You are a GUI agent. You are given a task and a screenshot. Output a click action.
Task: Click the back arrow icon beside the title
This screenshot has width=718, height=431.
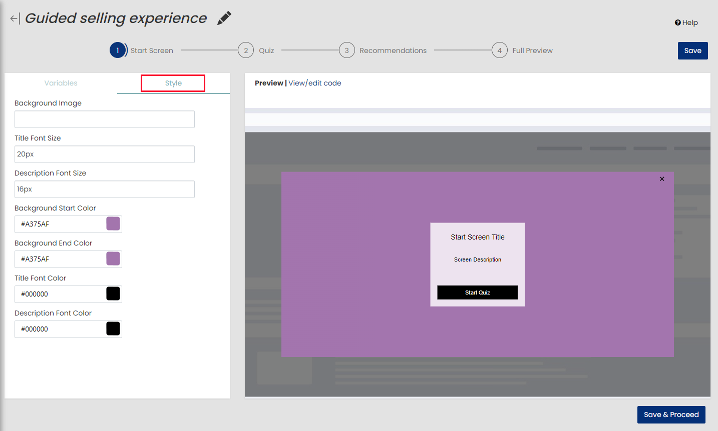[x=15, y=19]
